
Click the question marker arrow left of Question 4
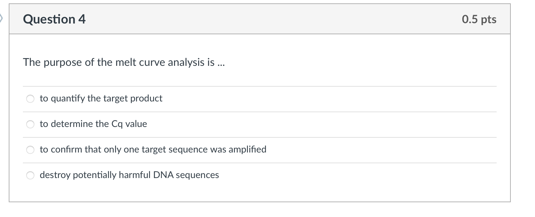pos(1,18)
